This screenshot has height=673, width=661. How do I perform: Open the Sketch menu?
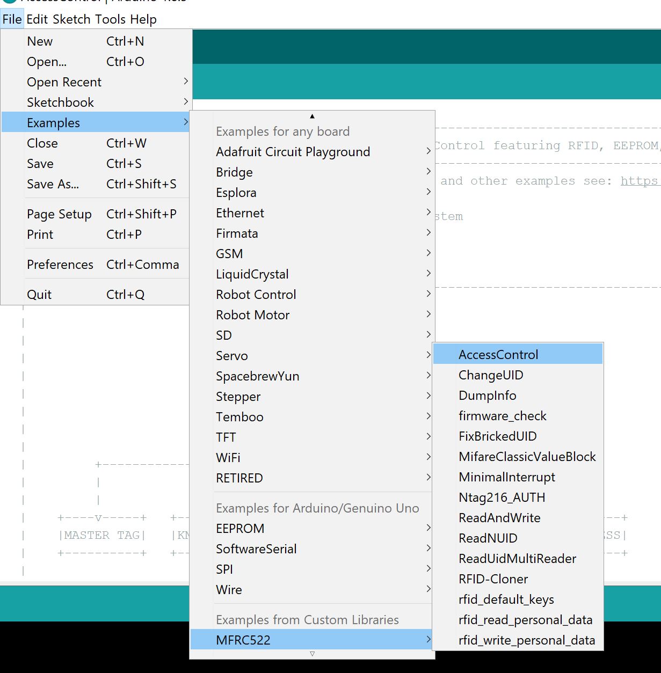point(71,19)
